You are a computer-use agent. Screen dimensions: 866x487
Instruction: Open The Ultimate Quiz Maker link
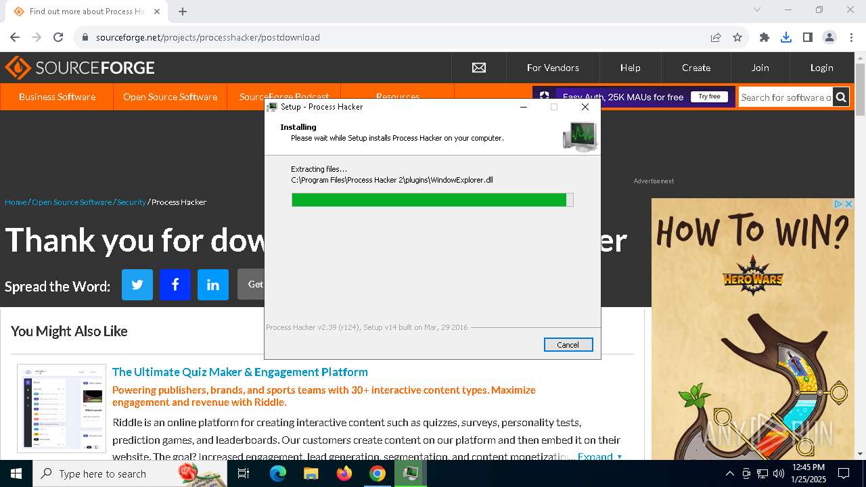click(x=240, y=372)
